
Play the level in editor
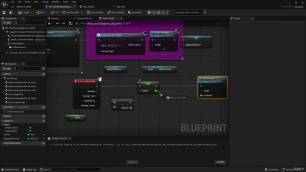[149, 12]
